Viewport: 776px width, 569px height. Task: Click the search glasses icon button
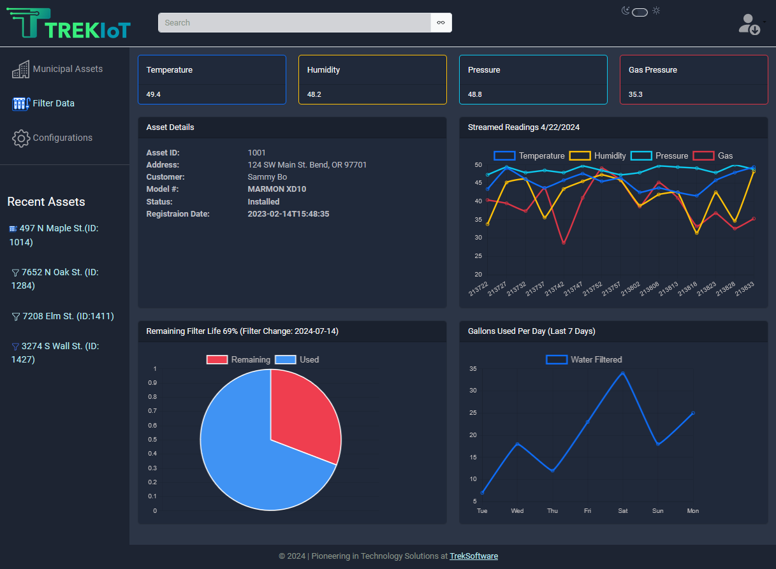click(441, 23)
